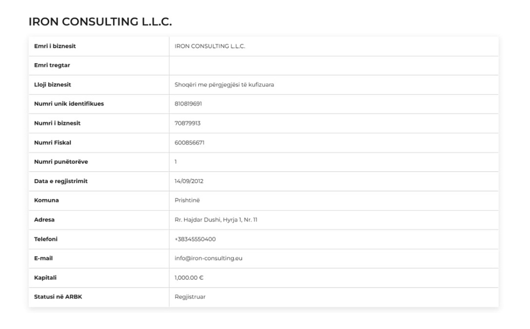This screenshot has width=530, height=329.
Task: Click the Statusi në ARBK value Regjistruar
Action: point(190,297)
